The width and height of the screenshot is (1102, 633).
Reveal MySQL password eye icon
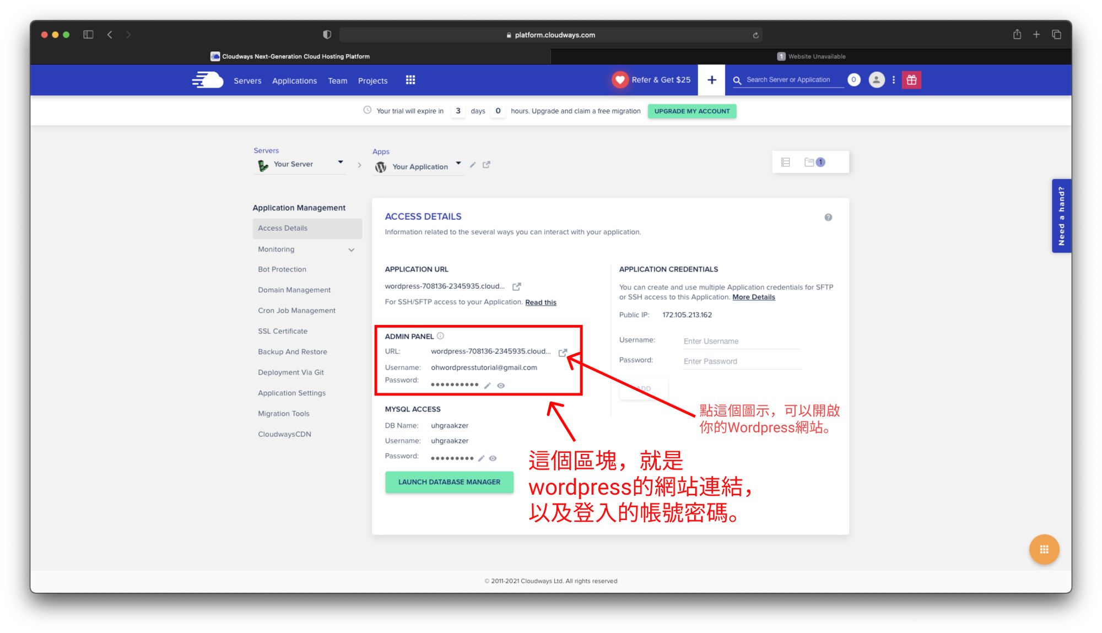click(493, 458)
